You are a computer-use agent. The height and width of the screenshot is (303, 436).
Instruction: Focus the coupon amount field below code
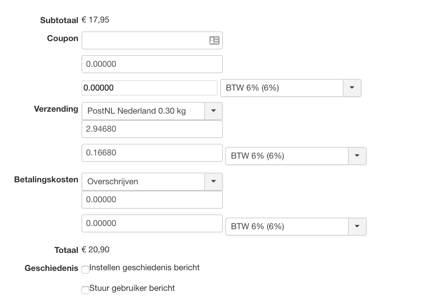point(152,64)
